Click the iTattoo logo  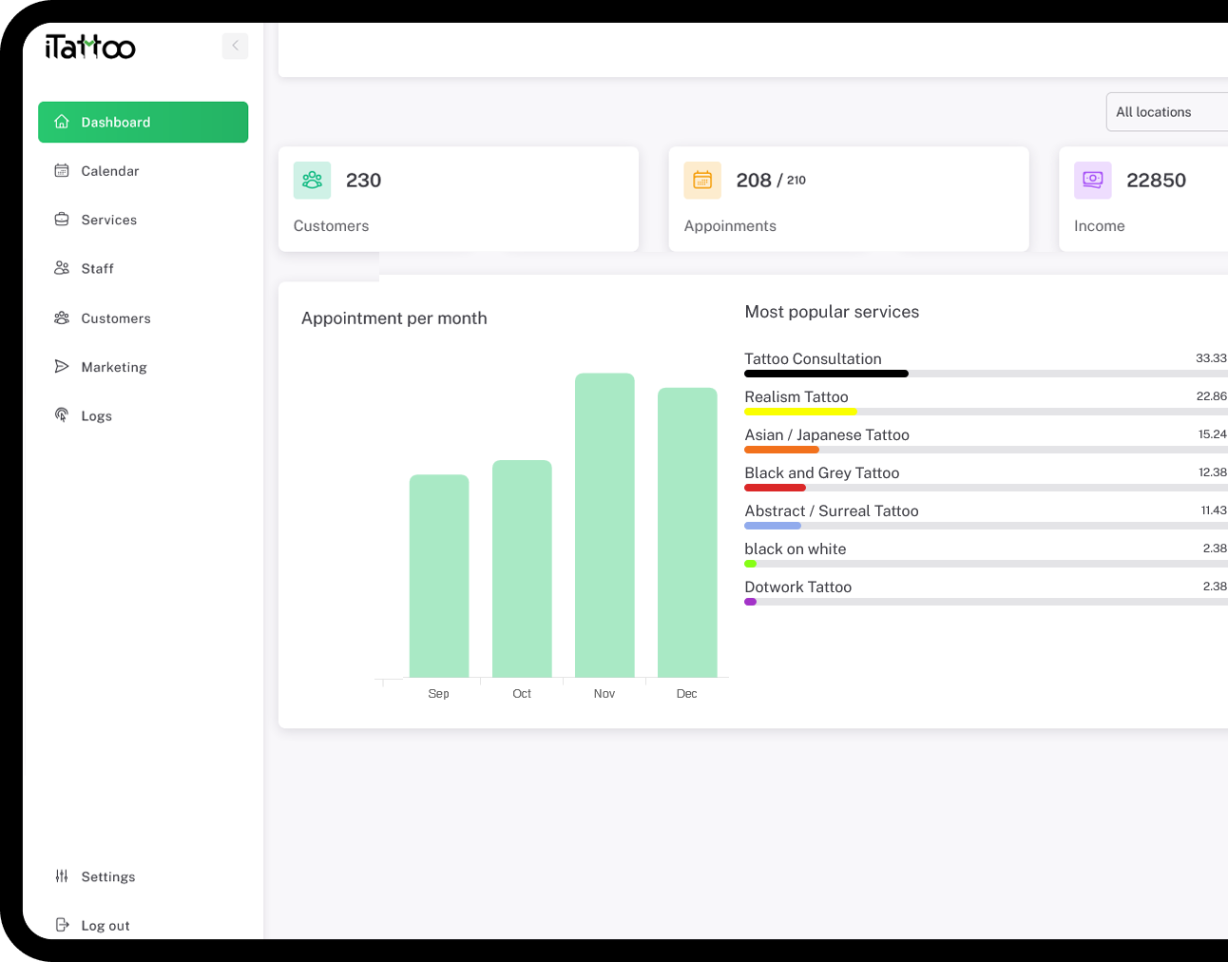[90, 47]
